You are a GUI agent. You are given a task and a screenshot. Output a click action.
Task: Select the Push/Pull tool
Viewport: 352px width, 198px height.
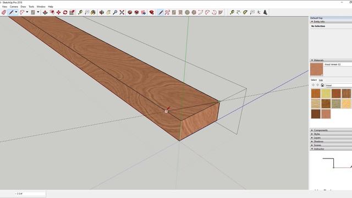[x=45, y=12]
